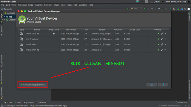
Task: Open the Help menu
Action: point(91,5)
